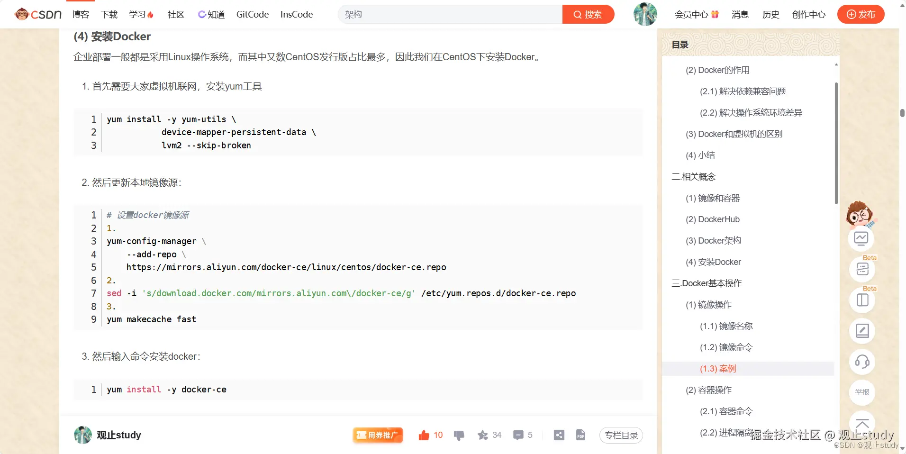Open 会员中心 member center
Image resolution: width=906 pixels, height=454 pixels.
point(697,14)
